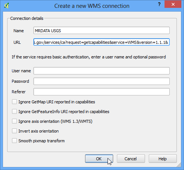This screenshot has width=184, height=170.
Task: Close the WMS connection dialog
Action: coord(173,4)
